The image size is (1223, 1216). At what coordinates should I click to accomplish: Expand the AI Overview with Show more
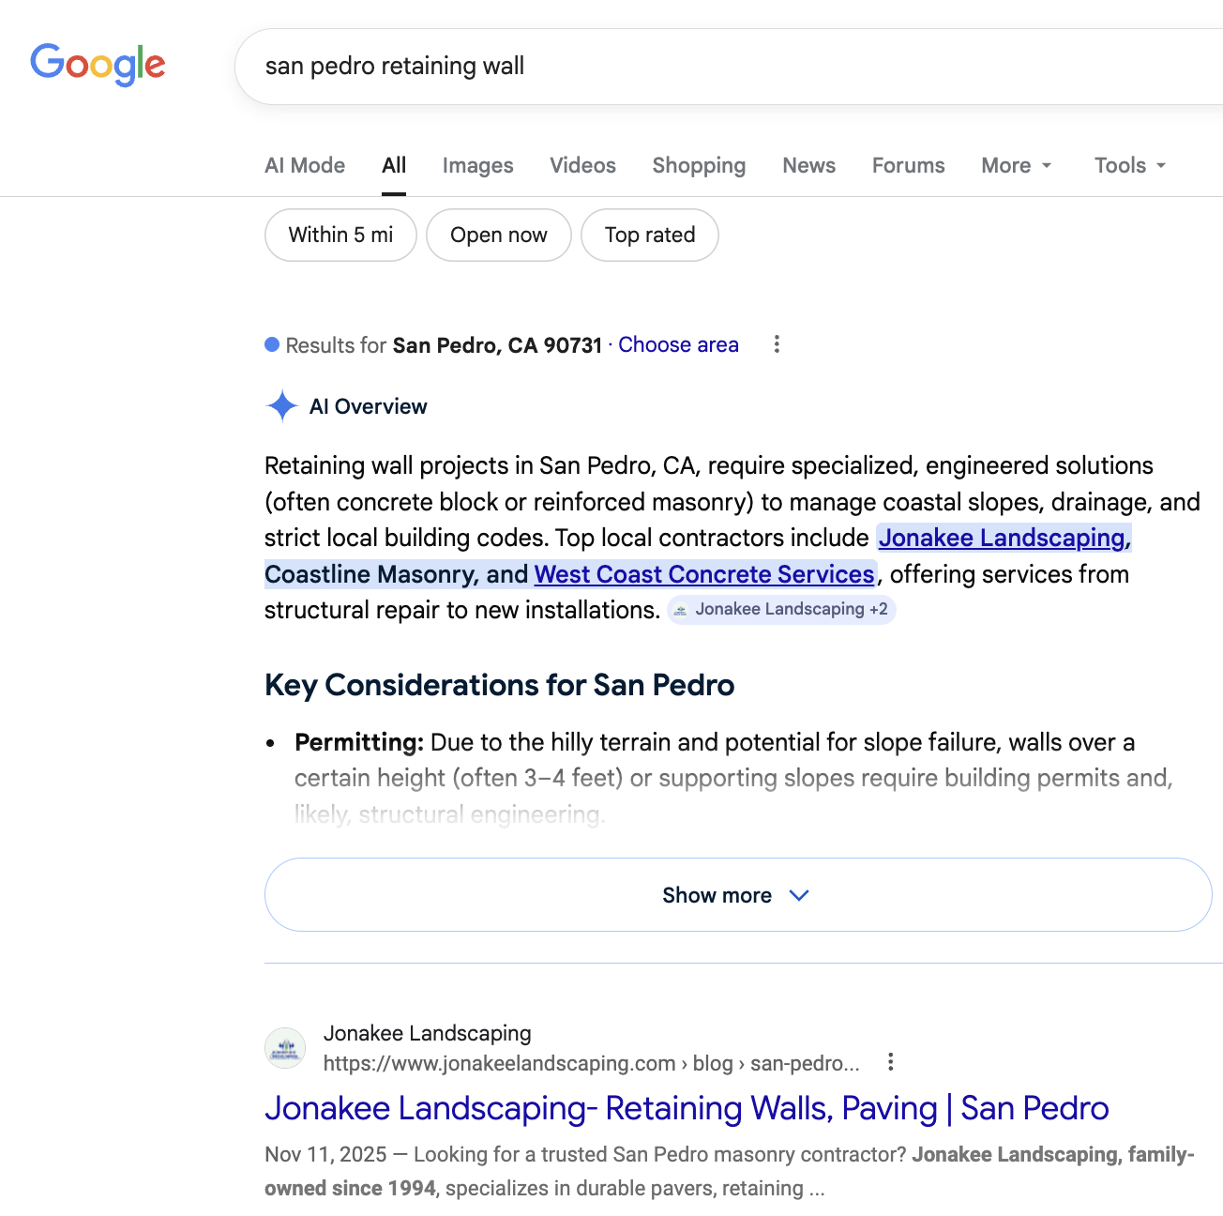click(738, 895)
